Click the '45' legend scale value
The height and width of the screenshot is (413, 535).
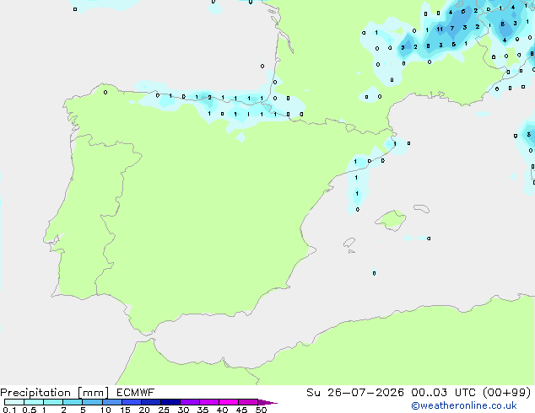point(241,410)
